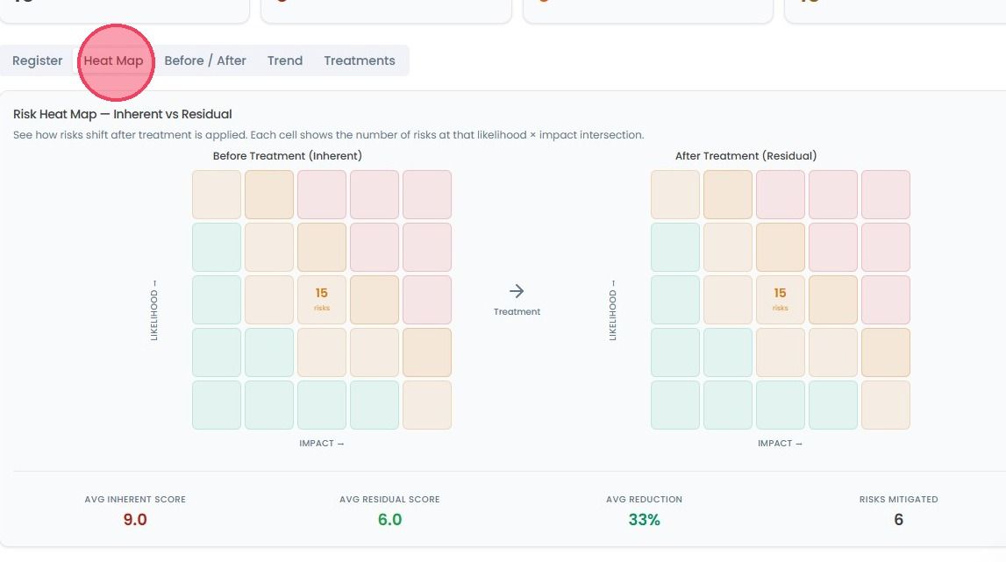Click the IMPACT axis label under Inherent grid
The width and height of the screenshot is (1006, 562).
tap(321, 444)
